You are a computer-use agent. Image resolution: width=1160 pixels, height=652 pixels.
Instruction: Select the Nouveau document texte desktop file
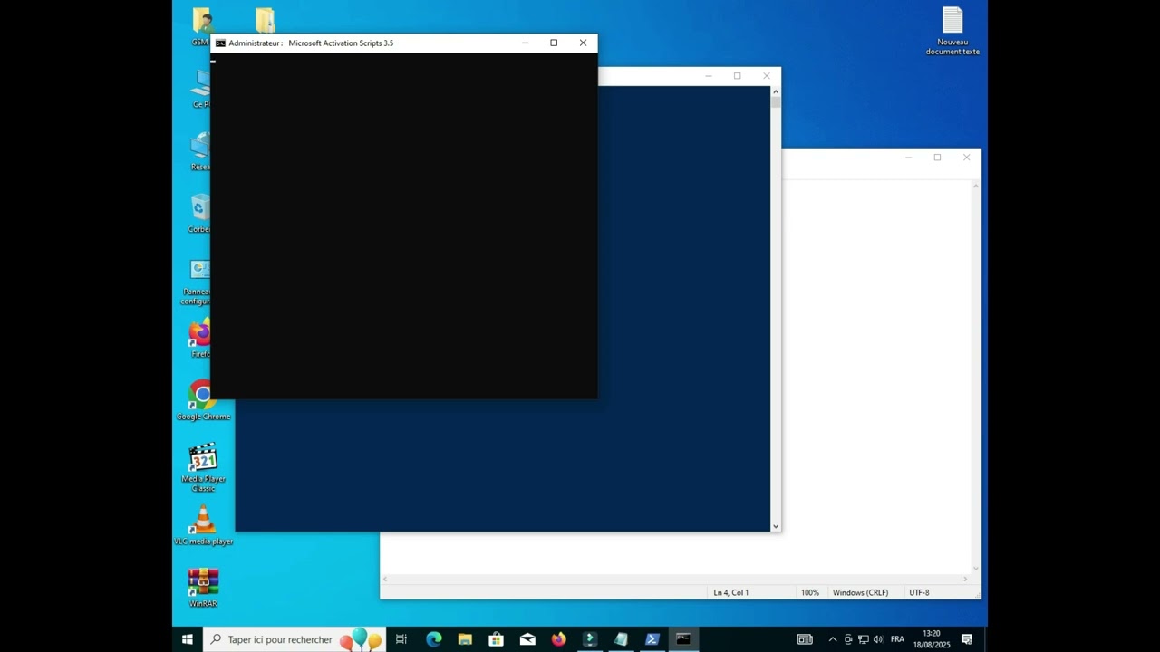click(x=952, y=32)
